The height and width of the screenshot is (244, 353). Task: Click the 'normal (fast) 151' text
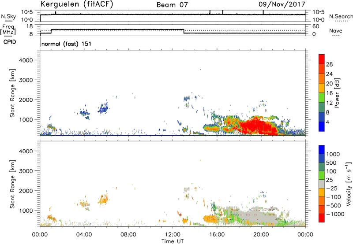pos(67,44)
